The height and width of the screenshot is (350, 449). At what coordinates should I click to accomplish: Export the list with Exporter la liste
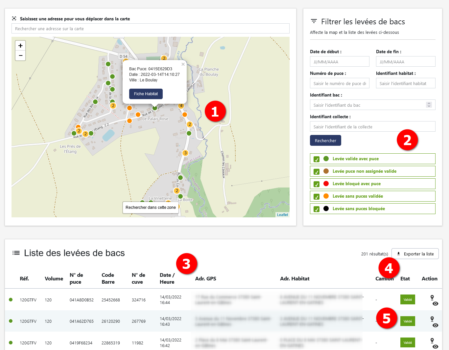click(x=415, y=254)
